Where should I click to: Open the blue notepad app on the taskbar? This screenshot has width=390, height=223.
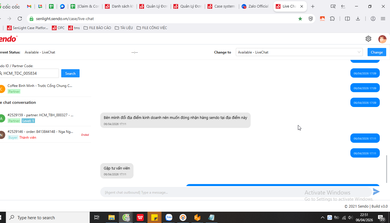211,217
